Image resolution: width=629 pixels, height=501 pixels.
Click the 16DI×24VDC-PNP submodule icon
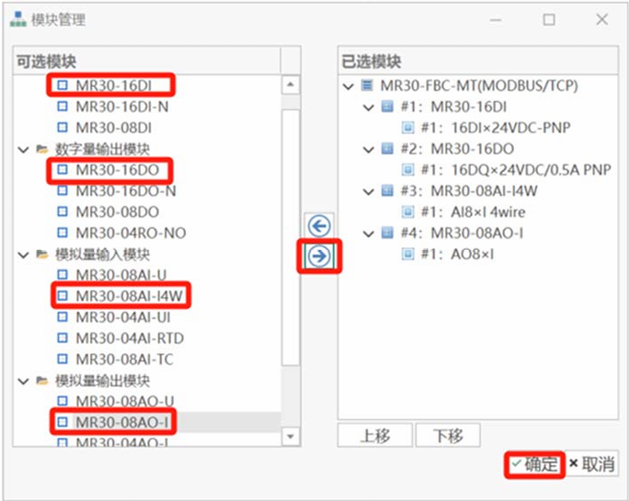point(407,128)
